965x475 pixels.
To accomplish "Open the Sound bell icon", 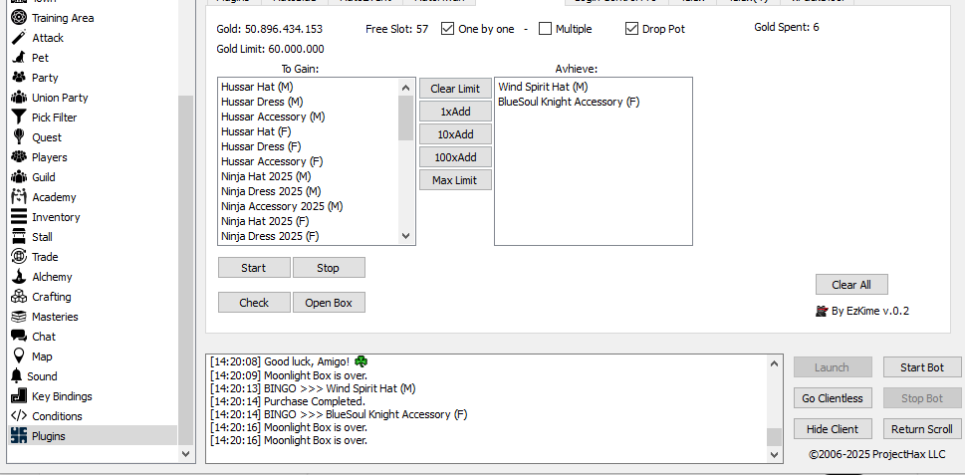I will click(x=17, y=376).
